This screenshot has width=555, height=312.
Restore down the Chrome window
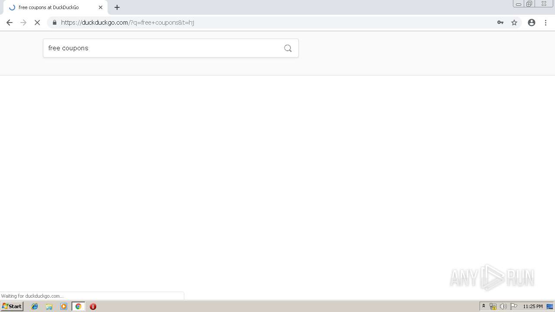coord(529,4)
